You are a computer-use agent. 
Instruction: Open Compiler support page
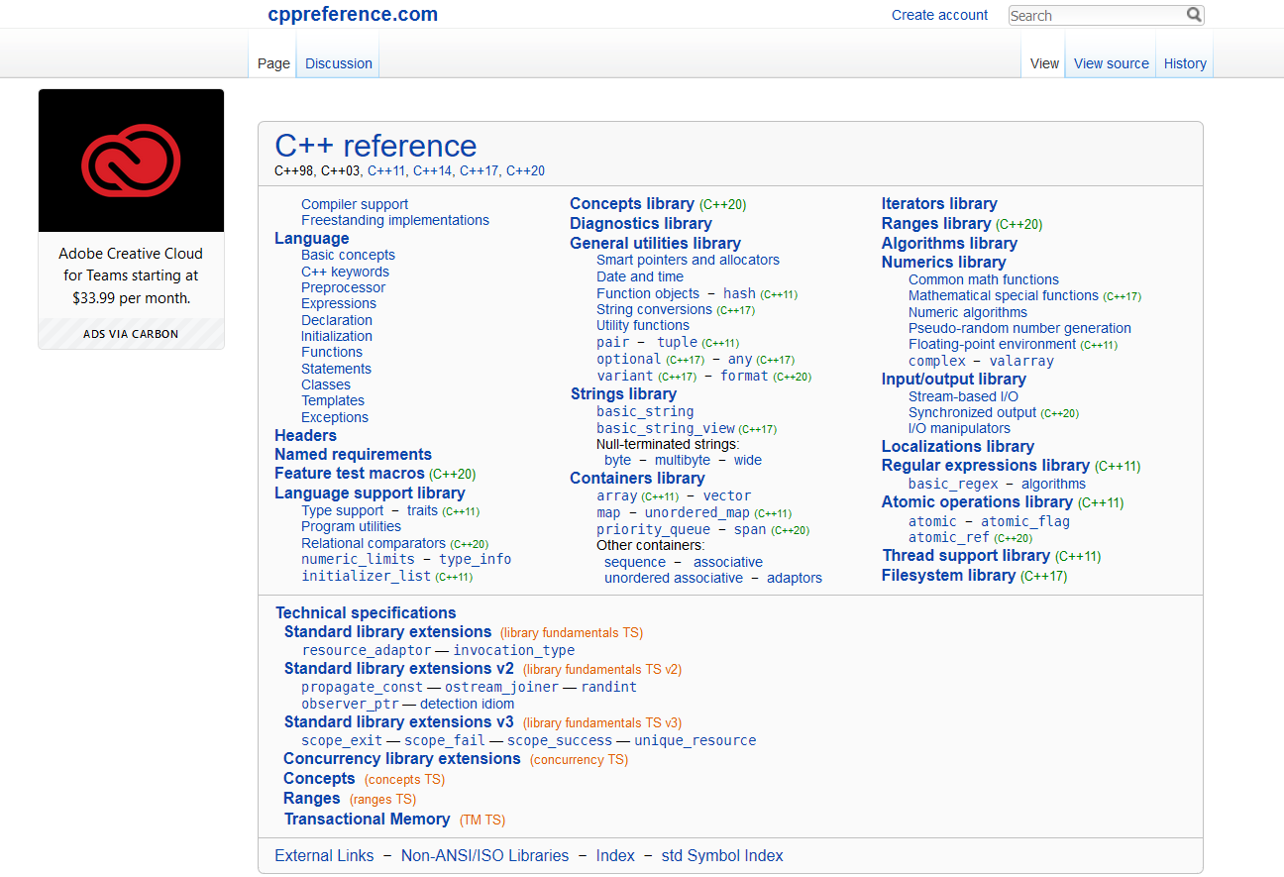tap(355, 204)
